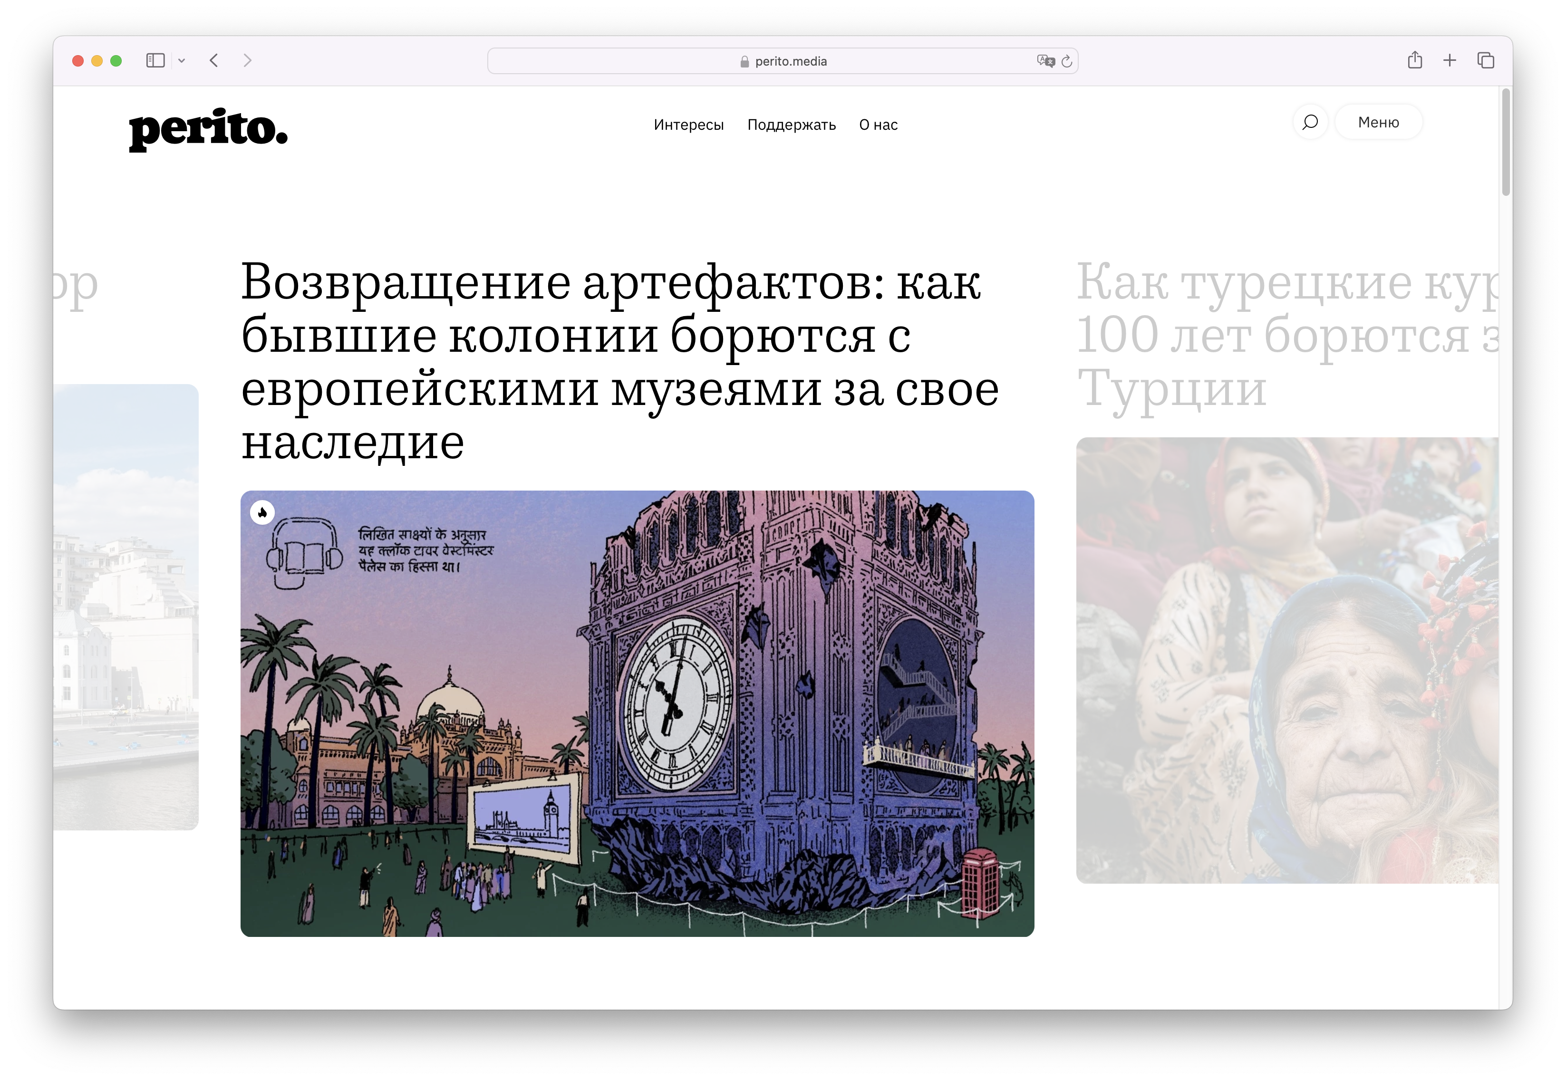Open the Поддержать nav item
1566x1080 pixels.
(x=791, y=125)
